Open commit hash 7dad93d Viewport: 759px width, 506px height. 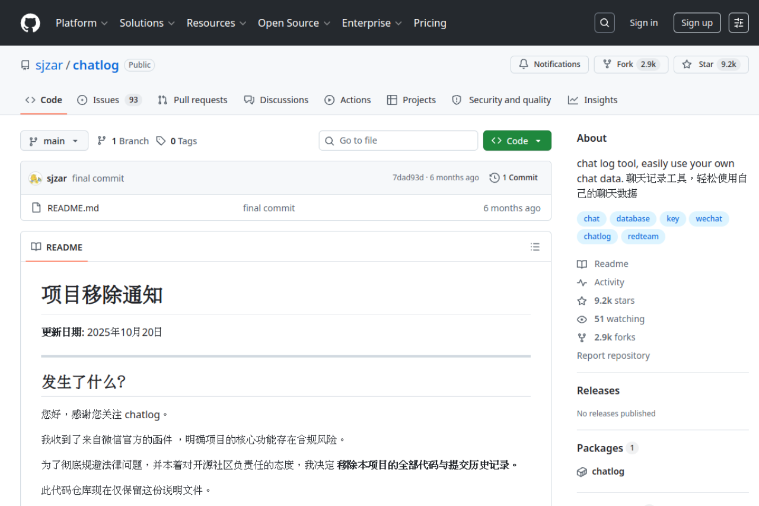[408, 178]
